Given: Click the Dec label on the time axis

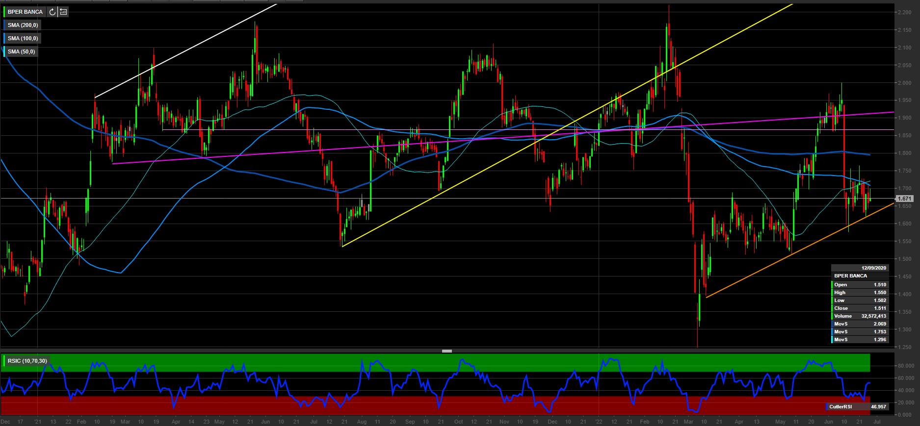Looking at the screenshot, I should (x=5, y=422).
